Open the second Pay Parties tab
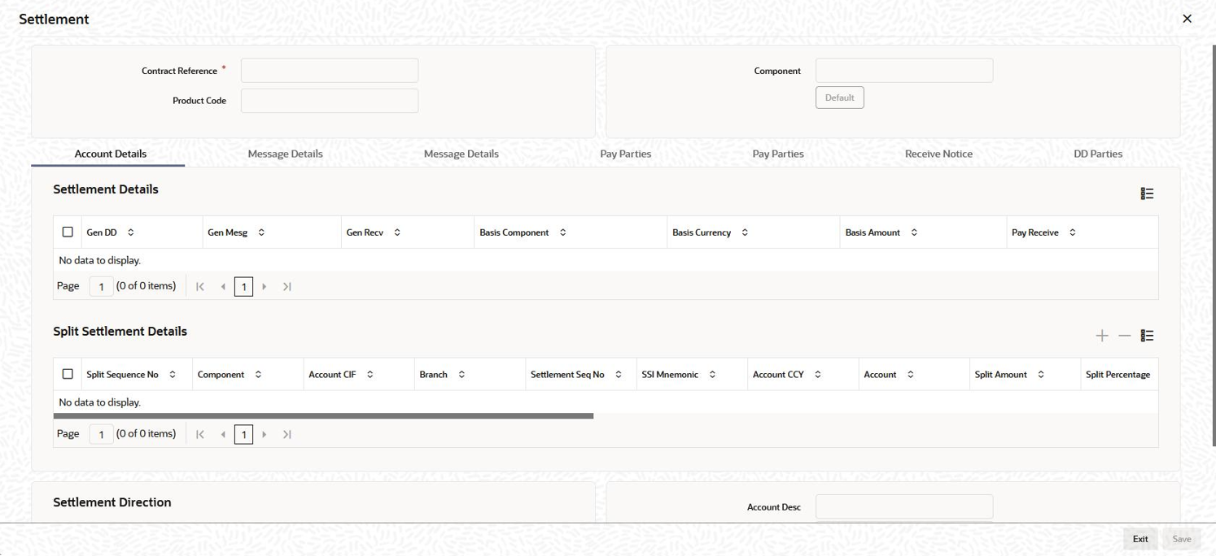The width and height of the screenshot is (1216, 556). (x=778, y=154)
